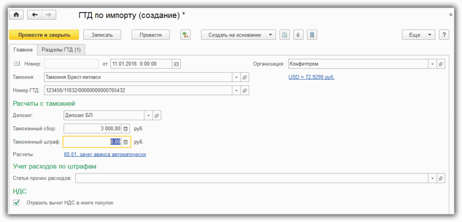Open the Таможня record with the open button
Viewport: 462px width, 222px height.
(245, 77)
